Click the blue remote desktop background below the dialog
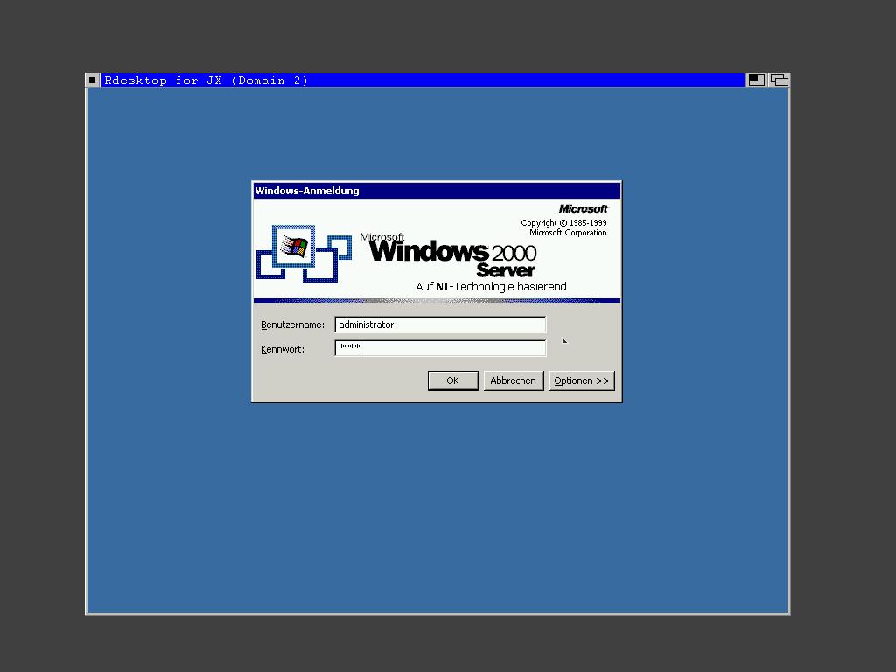The image size is (896, 672). 437,507
